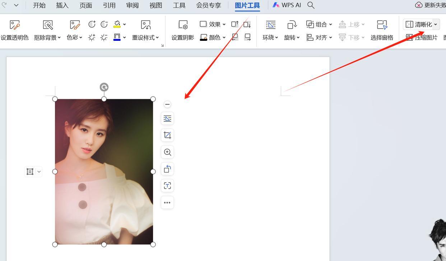Open the quick access toolbar dropdown arrow
The width and height of the screenshot is (446, 261).
click(x=17, y=5)
